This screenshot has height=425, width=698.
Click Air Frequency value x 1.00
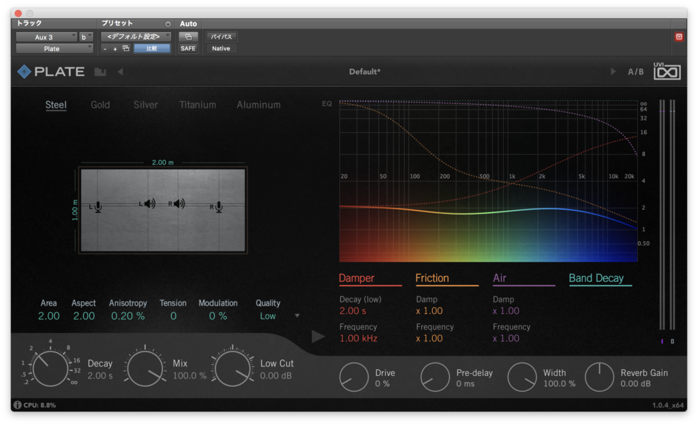pyautogui.click(x=506, y=339)
